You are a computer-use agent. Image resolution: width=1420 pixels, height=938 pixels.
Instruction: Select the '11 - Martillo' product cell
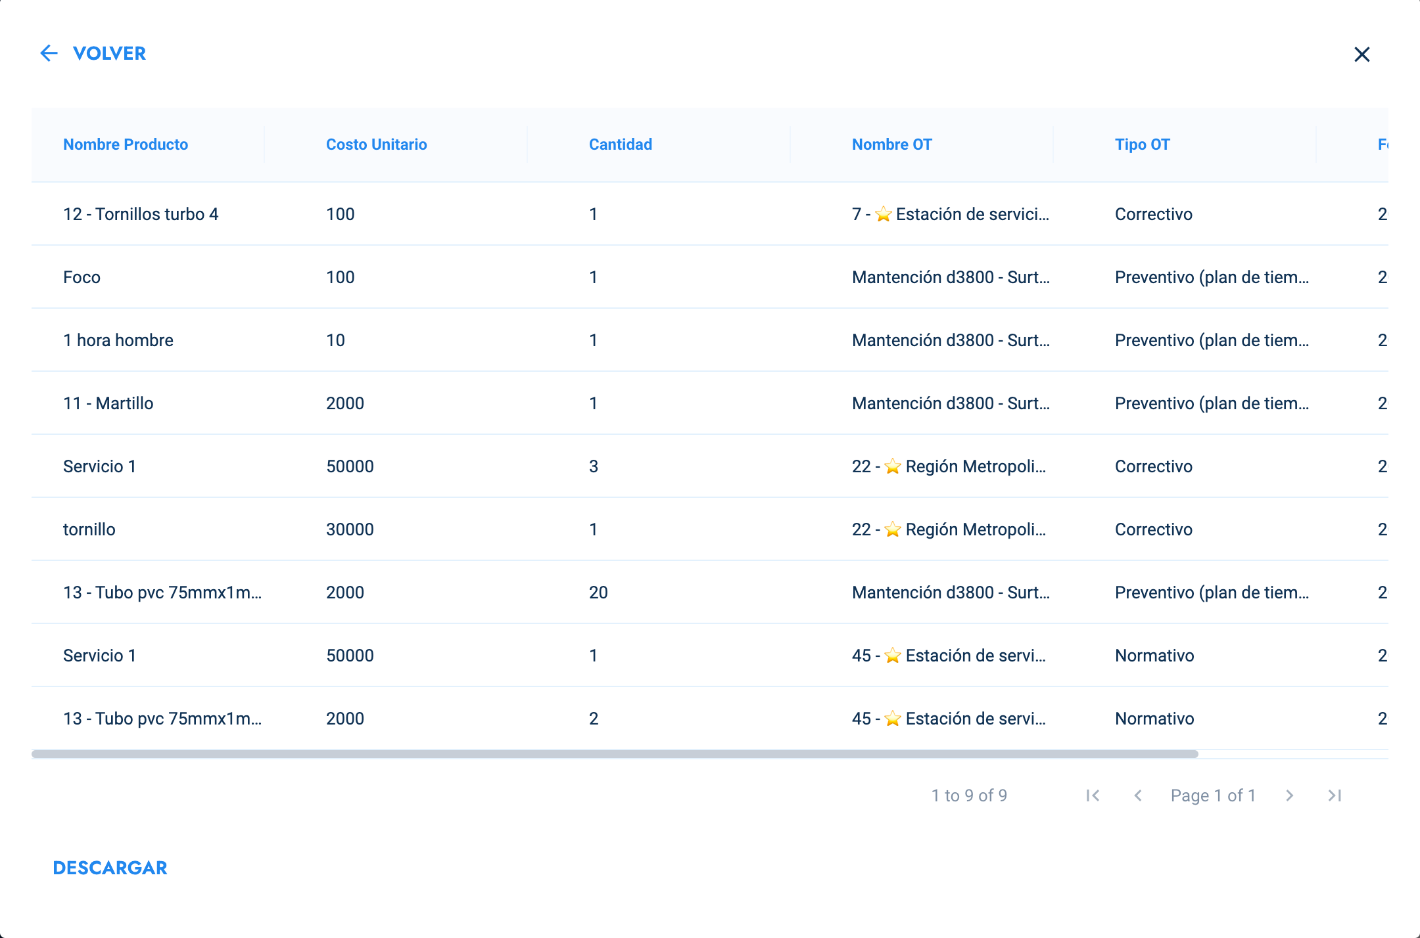(x=108, y=403)
